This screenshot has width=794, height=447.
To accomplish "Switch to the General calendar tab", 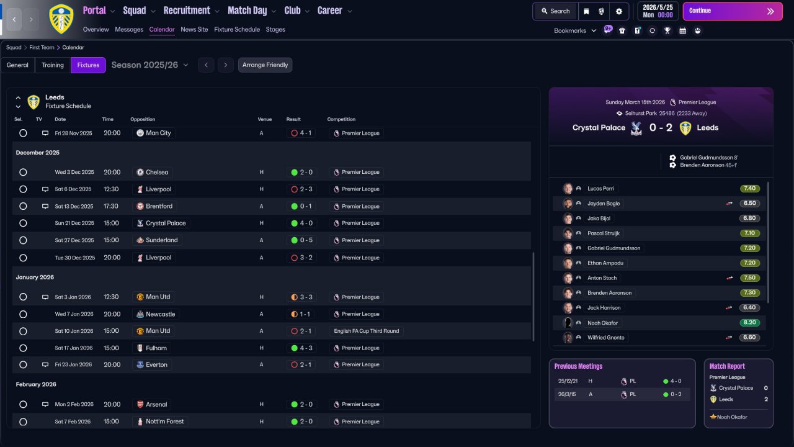I will tap(17, 65).
